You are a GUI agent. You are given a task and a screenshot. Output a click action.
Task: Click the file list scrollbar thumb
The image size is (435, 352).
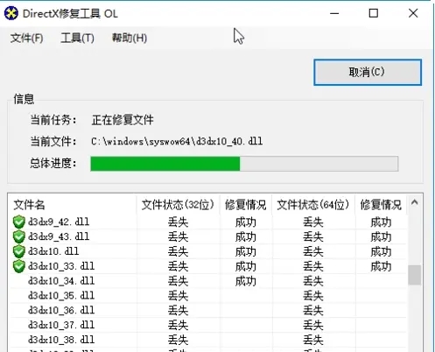414,275
